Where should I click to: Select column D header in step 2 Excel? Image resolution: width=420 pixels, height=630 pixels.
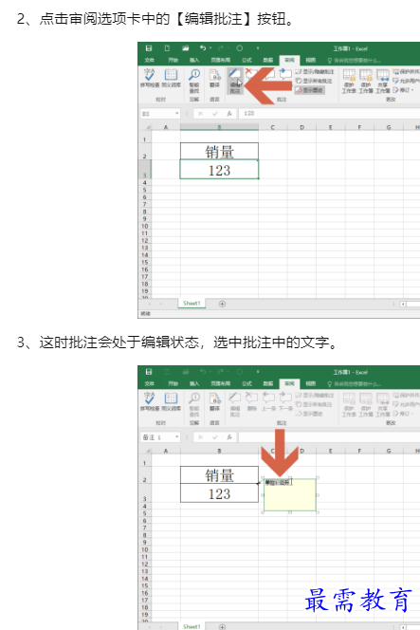point(301,127)
